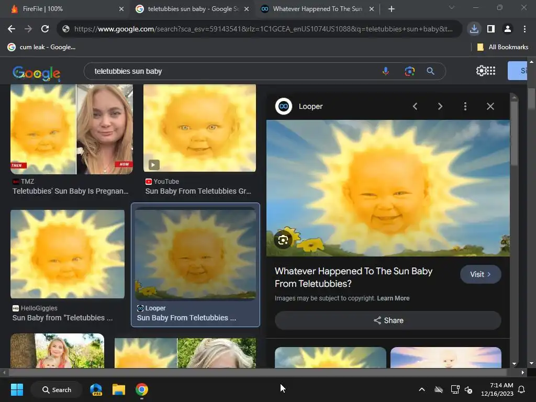
Task: Open the Windows Start menu
Action: (x=17, y=389)
